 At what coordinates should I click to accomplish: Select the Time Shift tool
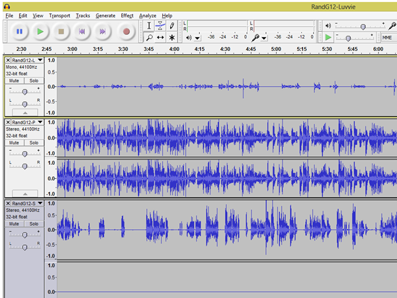160,38
